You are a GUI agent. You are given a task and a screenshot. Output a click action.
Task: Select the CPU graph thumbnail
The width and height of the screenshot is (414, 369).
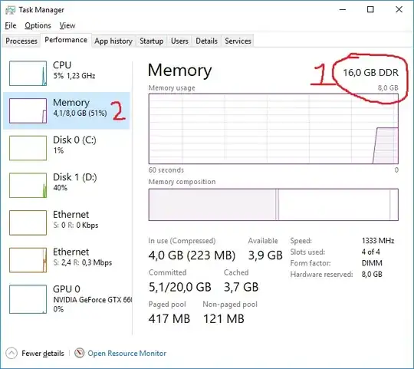click(28, 73)
